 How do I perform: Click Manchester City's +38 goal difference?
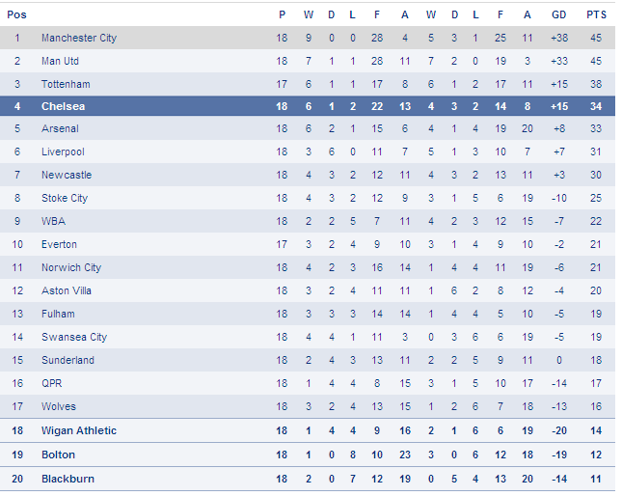(x=559, y=38)
